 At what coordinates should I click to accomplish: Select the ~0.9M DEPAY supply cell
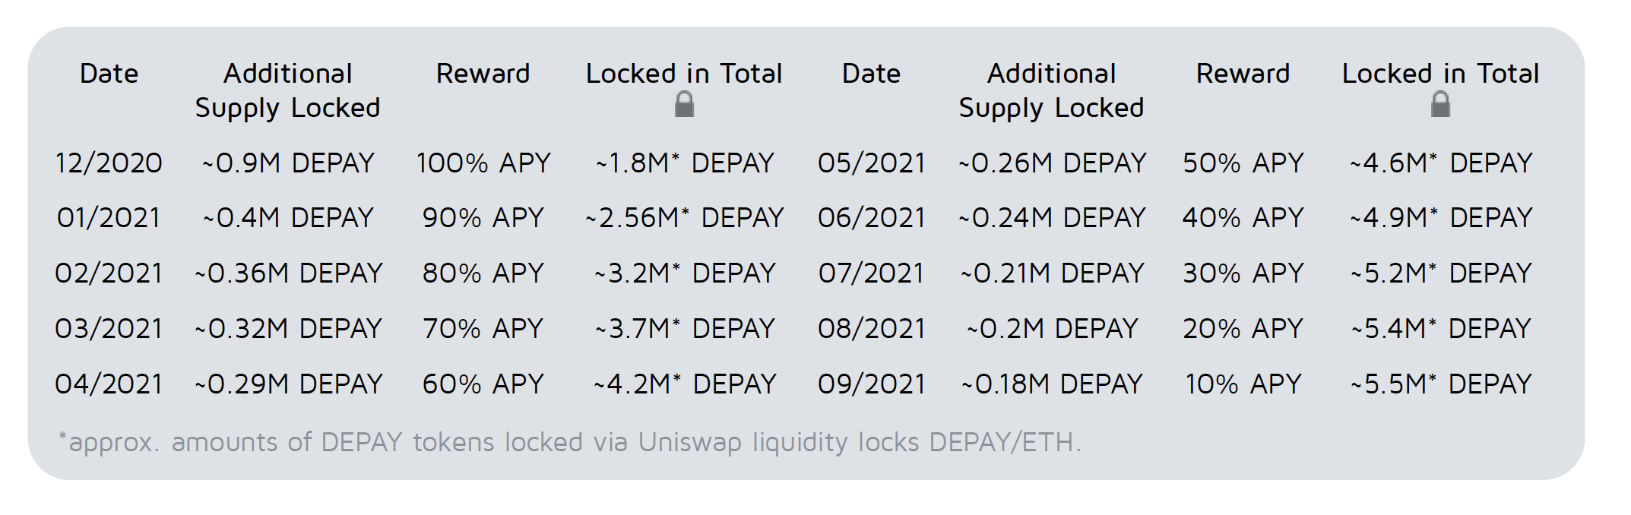click(x=288, y=163)
